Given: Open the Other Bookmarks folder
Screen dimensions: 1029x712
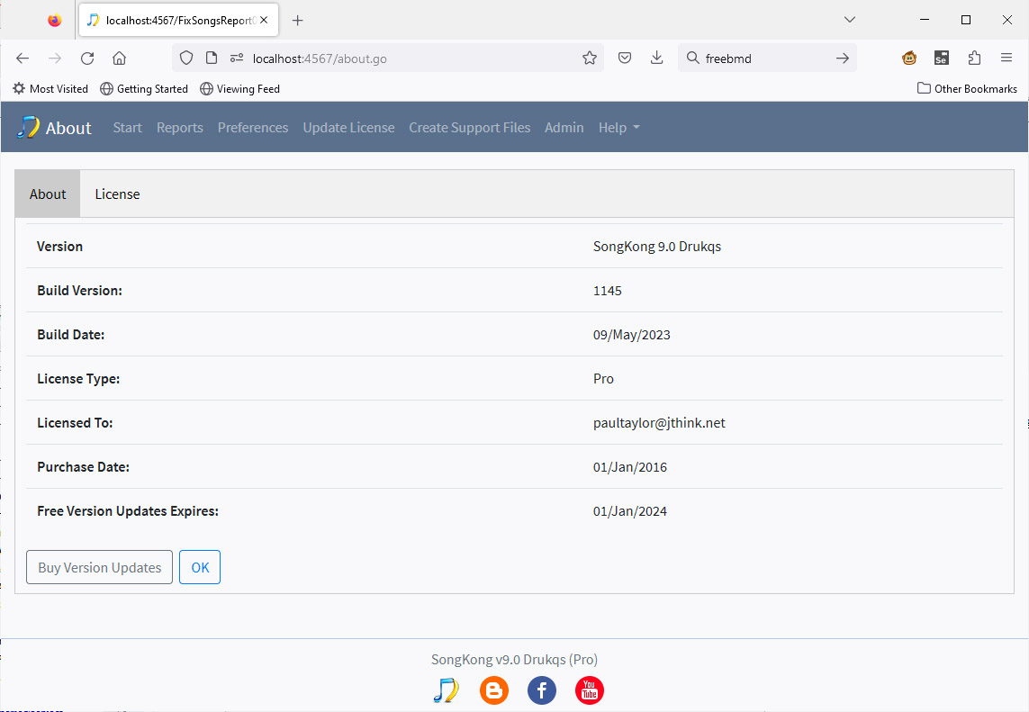Looking at the screenshot, I should point(967,88).
